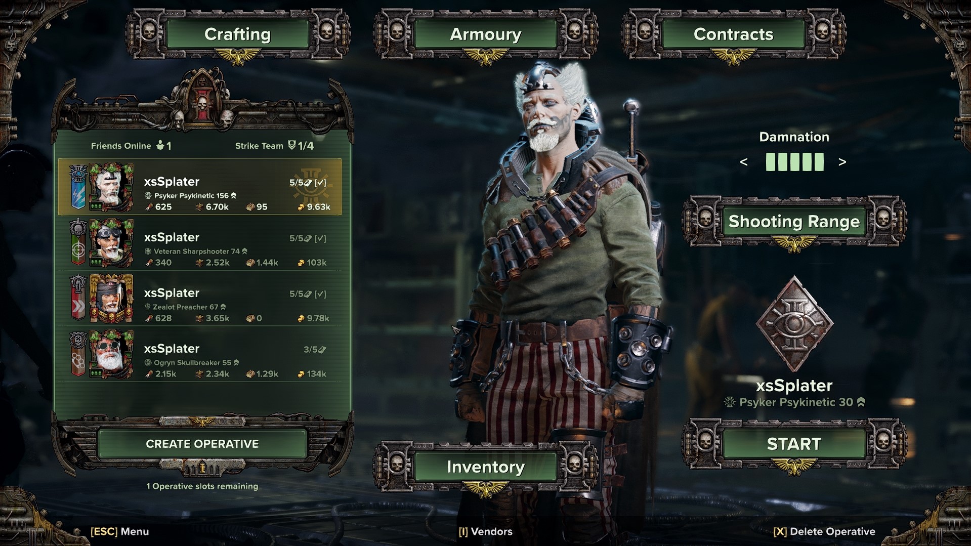Click the Strike Team shield icon

(291, 145)
